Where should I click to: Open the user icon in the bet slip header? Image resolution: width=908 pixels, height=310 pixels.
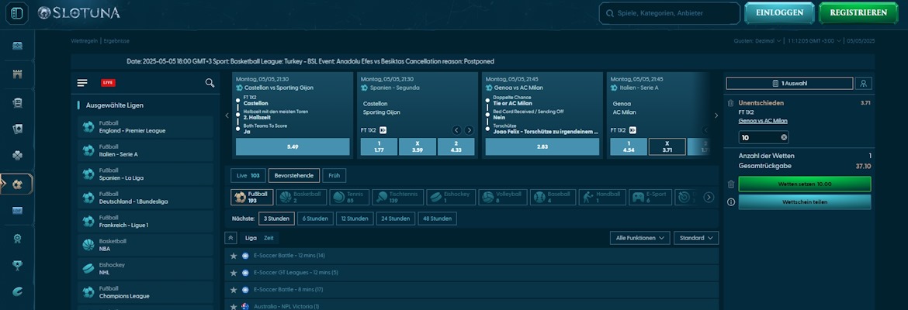pyautogui.click(x=863, y=83)
